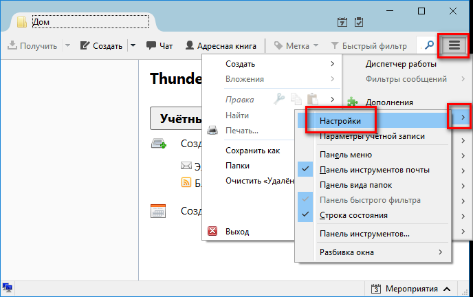
Task: Click the orange RSS feed icon
Action: [186, 182]
